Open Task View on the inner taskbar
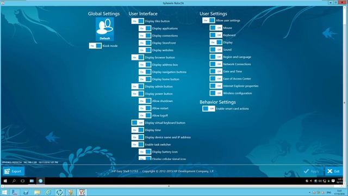Viewport: 348px width, 196px height. (x=23, y=181)
